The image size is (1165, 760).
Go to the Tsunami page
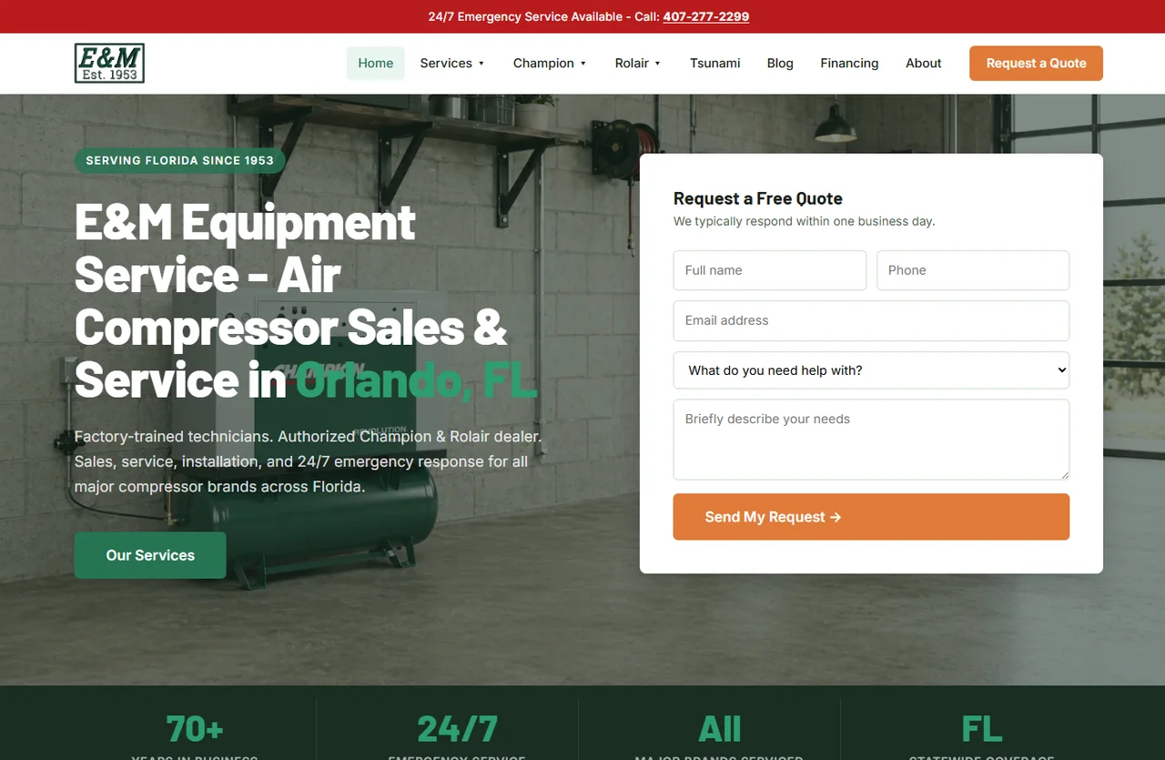tap(715, 63)
